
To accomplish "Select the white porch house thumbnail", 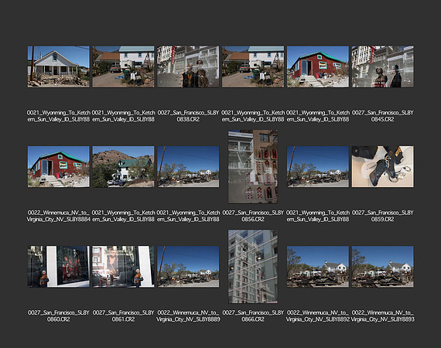I will point(59,67).
